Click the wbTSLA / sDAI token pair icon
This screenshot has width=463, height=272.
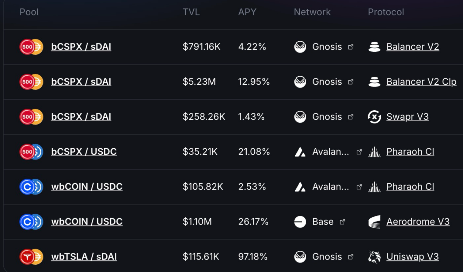coord(31,257)
